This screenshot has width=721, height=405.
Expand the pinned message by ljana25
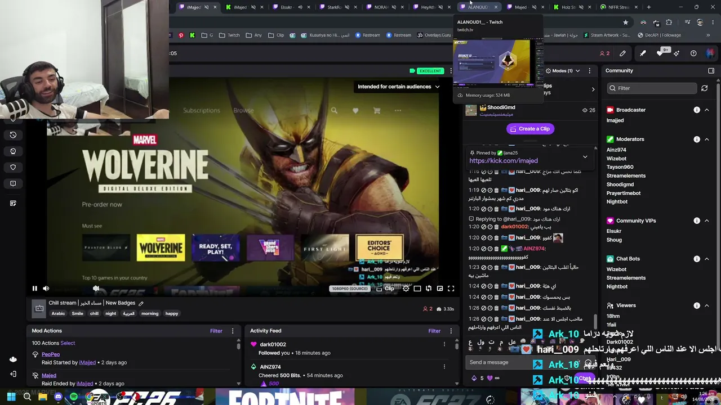click(585, 157)
